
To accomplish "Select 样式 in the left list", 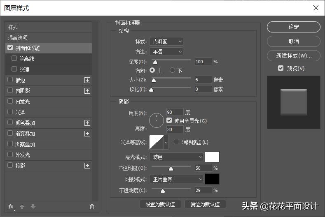I will [49, 27].
